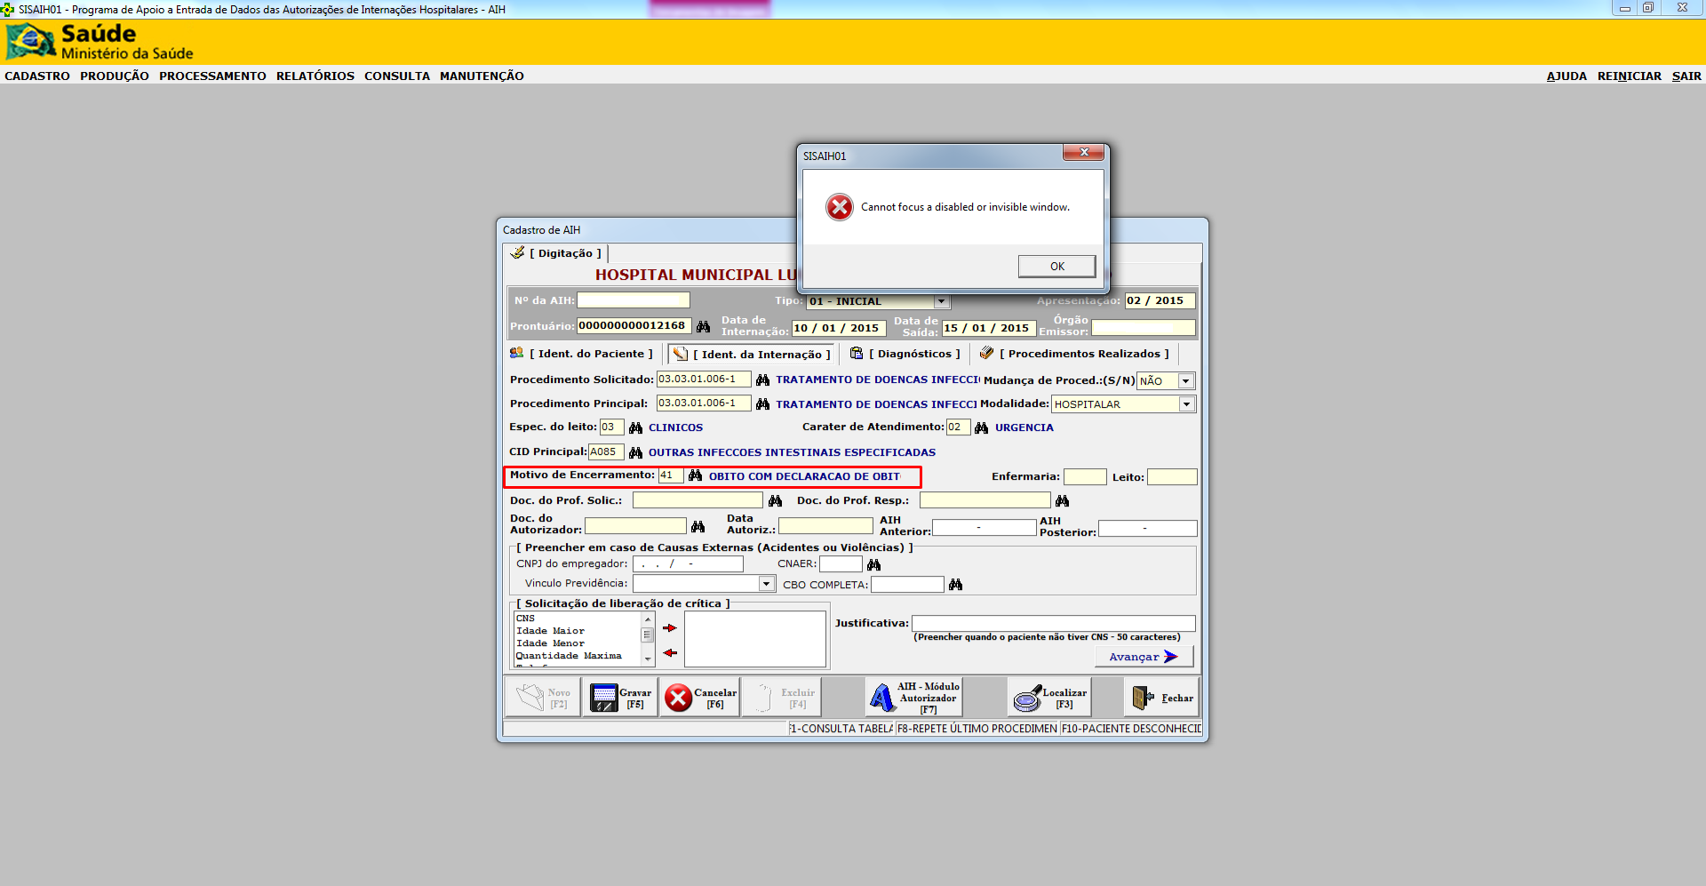This screenshot has width=1706, height=886.
Task: Click right red arrow to add crítica
Action: click(x=670, y=628)
